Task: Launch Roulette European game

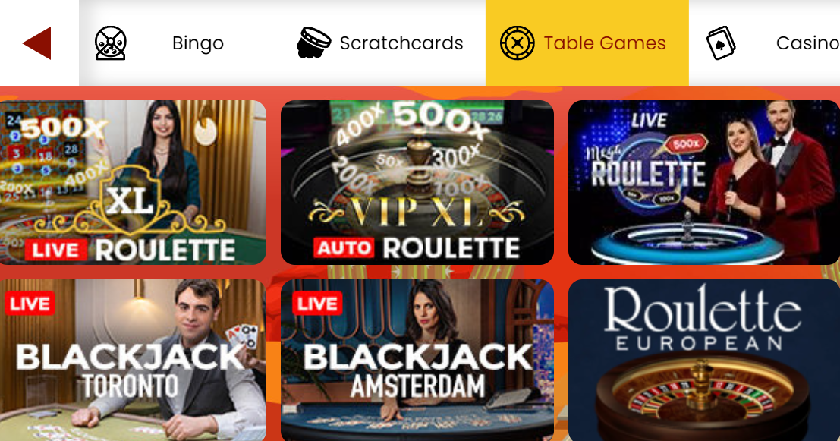Action: 704,360
